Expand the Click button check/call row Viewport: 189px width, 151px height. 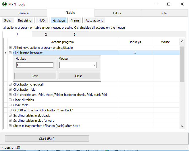coord(10,84)
